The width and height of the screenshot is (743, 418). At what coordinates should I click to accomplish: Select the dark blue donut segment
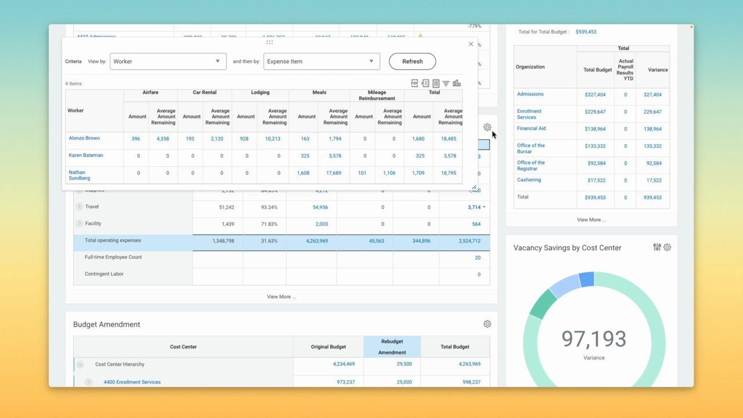(x=586, y=279)
